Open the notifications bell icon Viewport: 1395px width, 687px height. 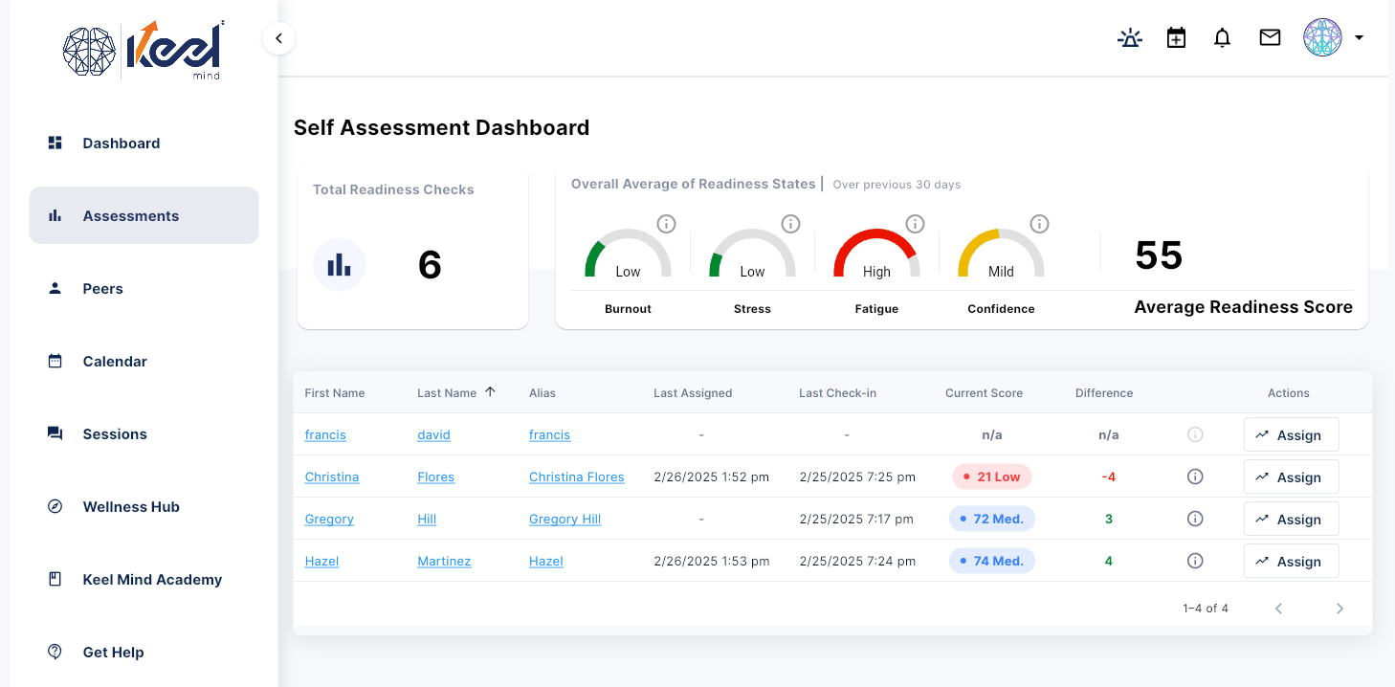(x=1222, y=37)
